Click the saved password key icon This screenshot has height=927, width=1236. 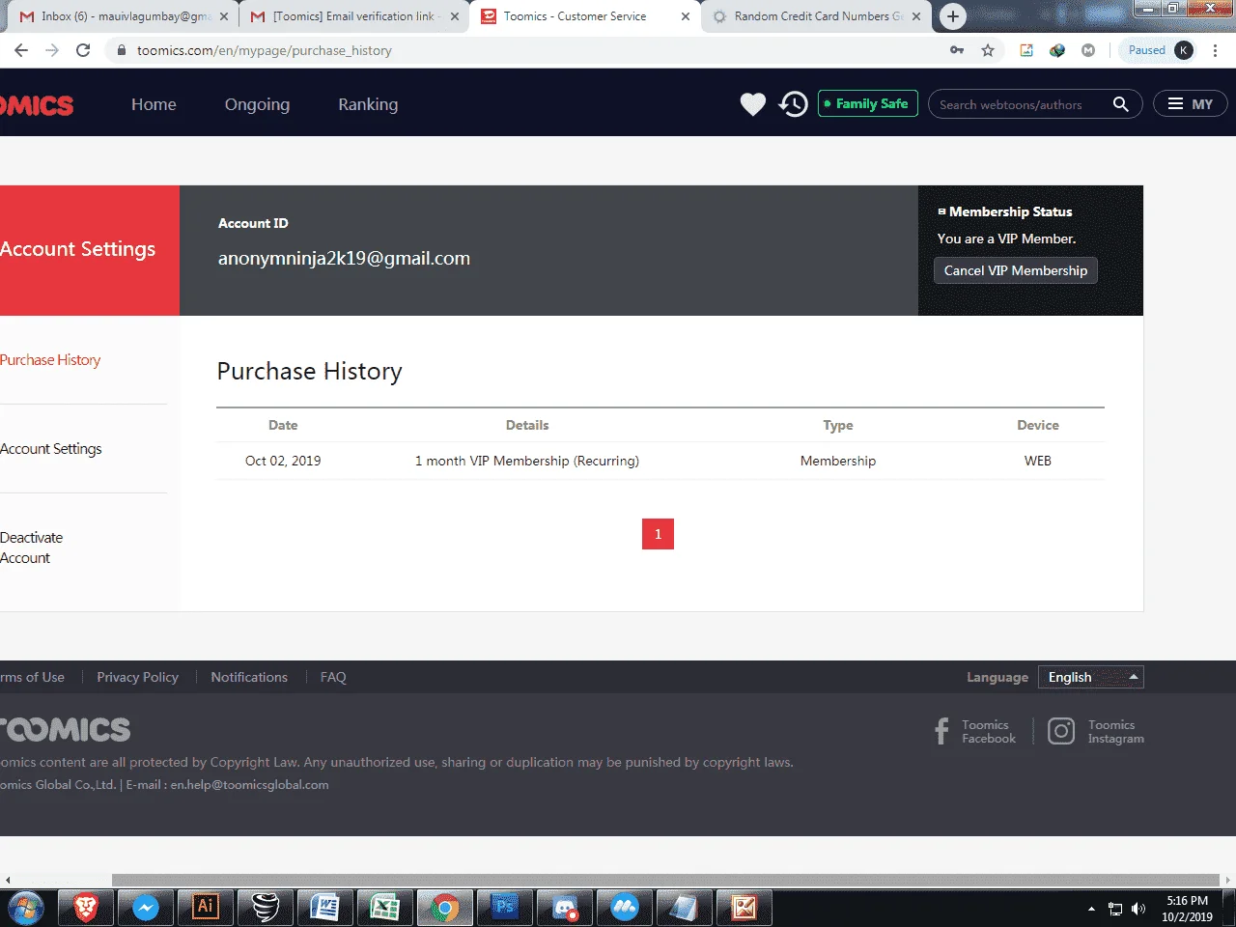tap(957, 50)
